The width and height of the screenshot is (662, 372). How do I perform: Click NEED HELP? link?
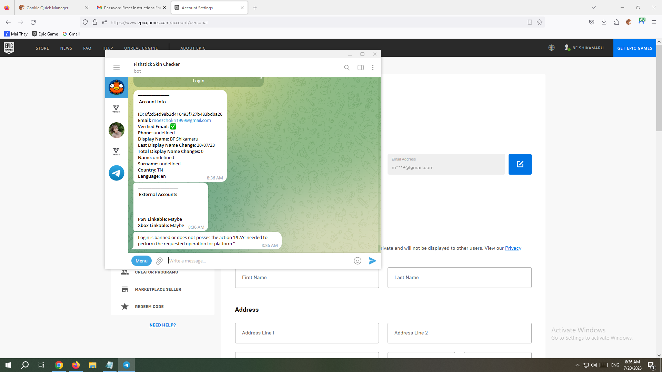point(162,325)
